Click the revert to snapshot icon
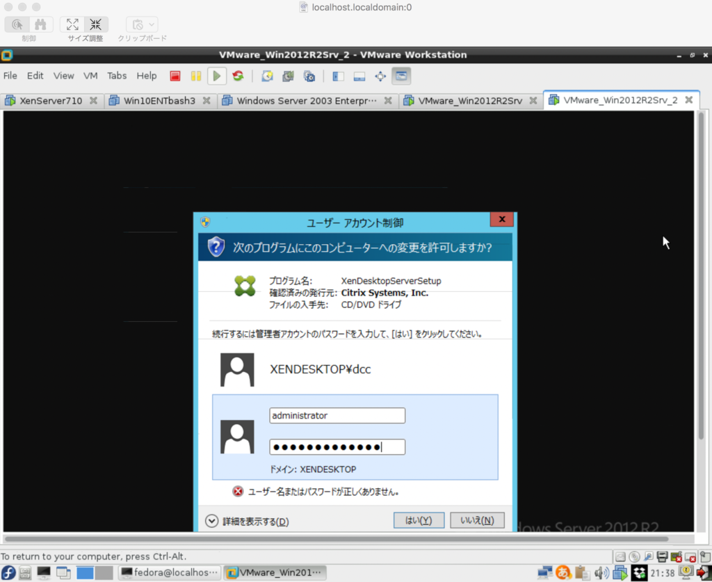 pos(289,76)
